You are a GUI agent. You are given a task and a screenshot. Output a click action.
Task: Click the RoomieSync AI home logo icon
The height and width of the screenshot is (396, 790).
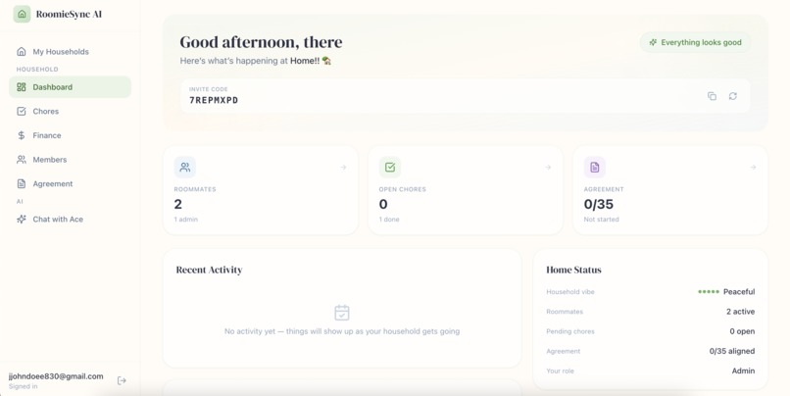pos(22,14)
